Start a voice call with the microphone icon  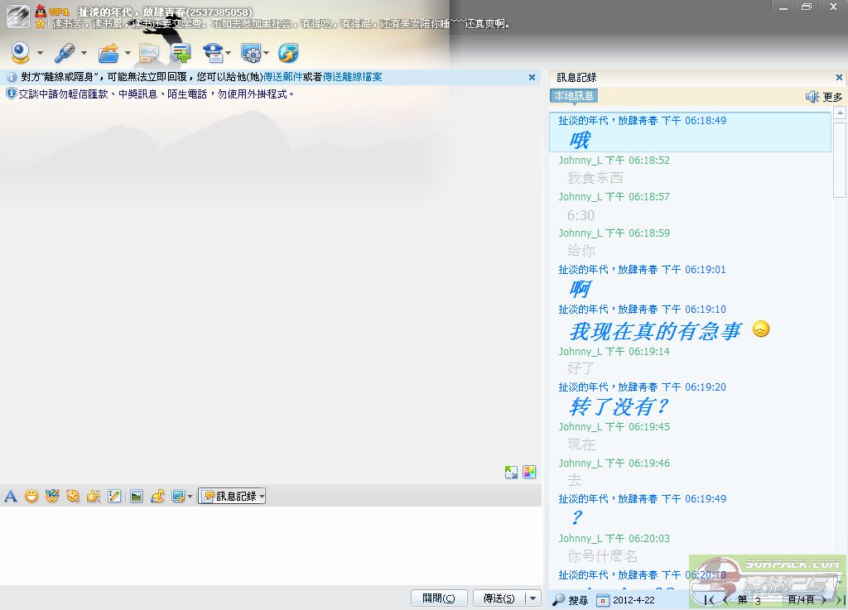(64, 53)
